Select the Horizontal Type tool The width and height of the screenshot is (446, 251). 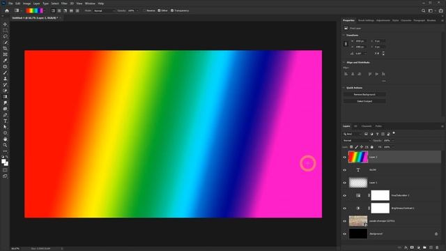pyautogui.click(x=5, y=121)
